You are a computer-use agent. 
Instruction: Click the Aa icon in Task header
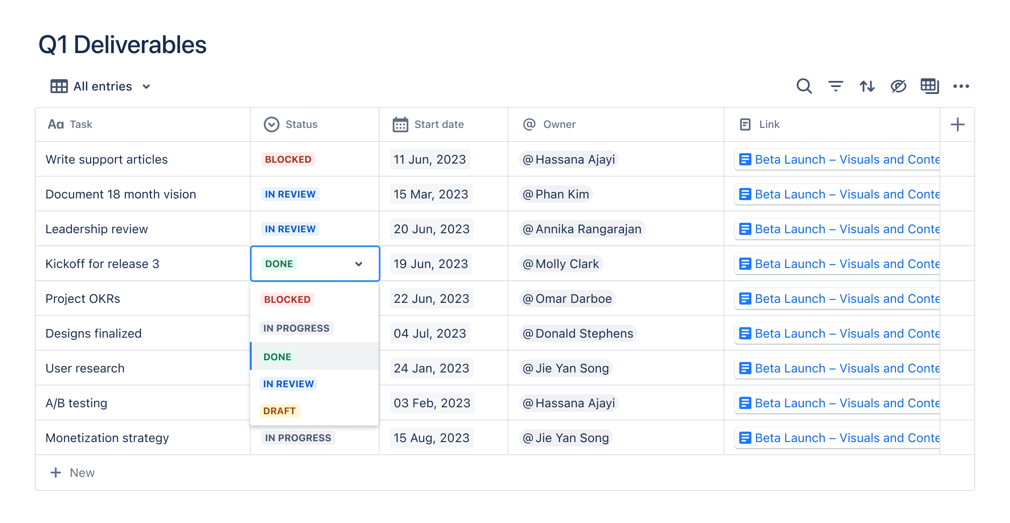coord(55,124)
